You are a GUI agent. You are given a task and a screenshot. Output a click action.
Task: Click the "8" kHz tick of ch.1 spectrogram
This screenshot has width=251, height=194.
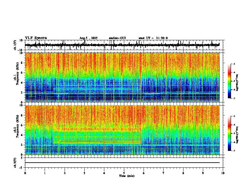point(22,63)
